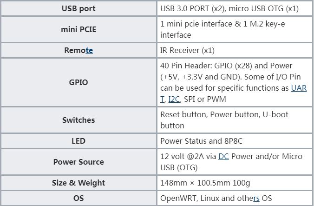314x206 pixels.
Task: Click the underlined link in the word Remote
Action: (x=89, y=50)
